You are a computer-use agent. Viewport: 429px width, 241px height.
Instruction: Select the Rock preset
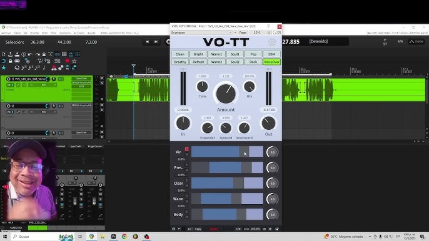[x=253, y=62]
